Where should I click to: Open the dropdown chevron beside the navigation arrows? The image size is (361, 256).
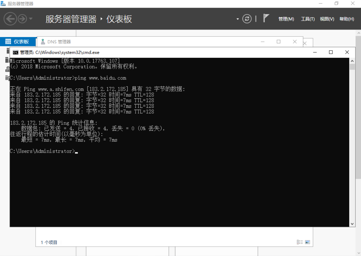tap(30, 18)
